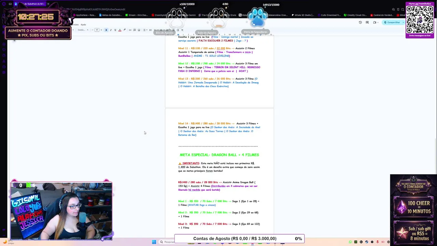Open the AppSorteos bookmark
The image size is (437, 246).
84,15
